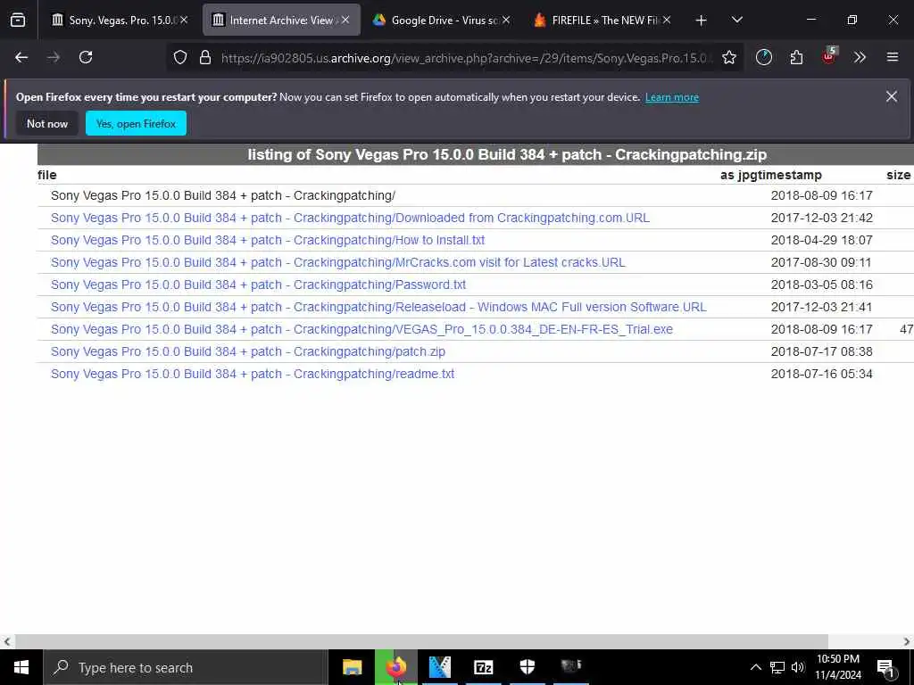Open readme.txt file link
914x685 pixels.
click(x=253, y=374)
